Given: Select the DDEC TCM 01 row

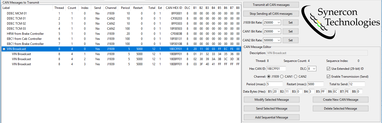Looking at the screenshot, I should pyautogui.click(x=121, y=19).
